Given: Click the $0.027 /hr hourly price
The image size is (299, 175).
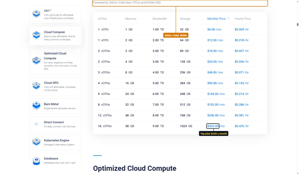Looking at the screenshot, I should [241, 51].
